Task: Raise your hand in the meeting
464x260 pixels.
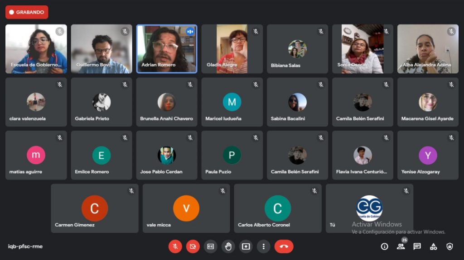Action: [228, 246]
